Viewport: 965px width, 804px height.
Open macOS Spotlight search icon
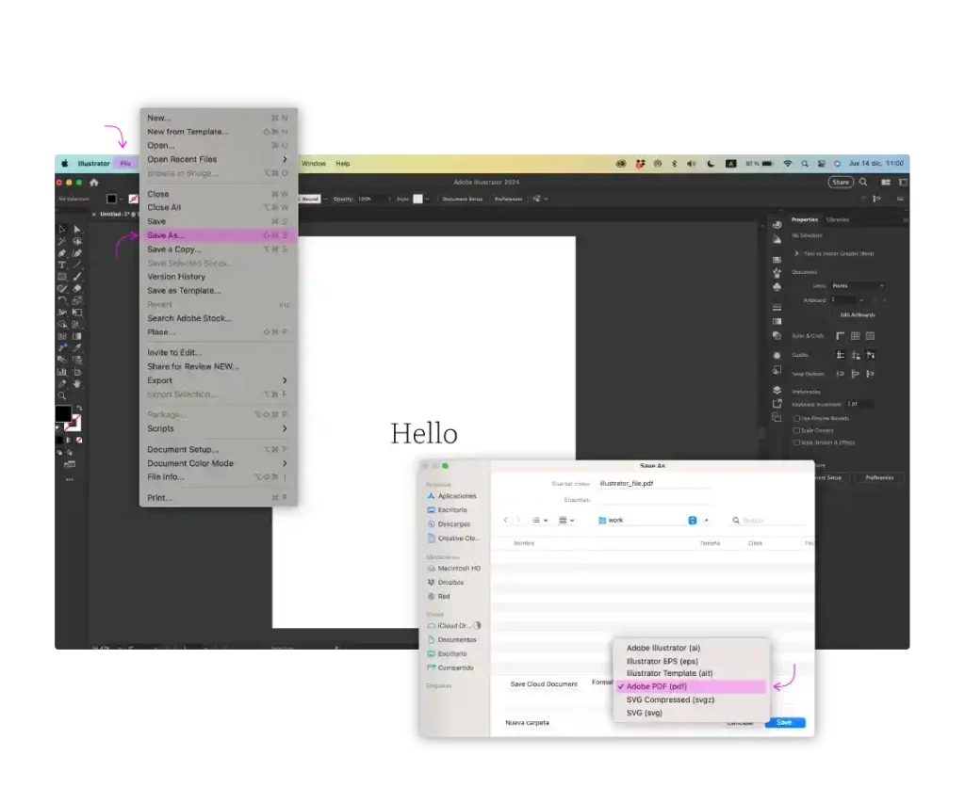point(805,164)
